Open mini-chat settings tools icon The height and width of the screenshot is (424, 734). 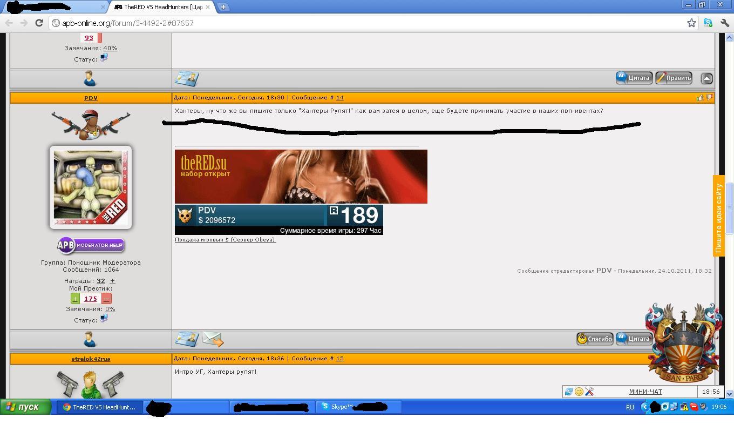tap(589, 392)
